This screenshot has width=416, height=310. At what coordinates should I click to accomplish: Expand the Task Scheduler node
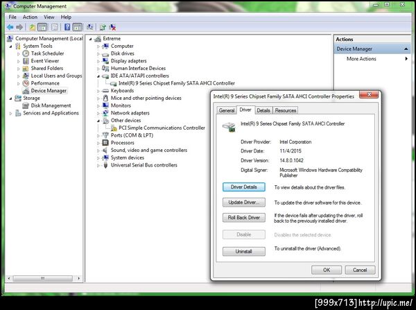(18, 54)
